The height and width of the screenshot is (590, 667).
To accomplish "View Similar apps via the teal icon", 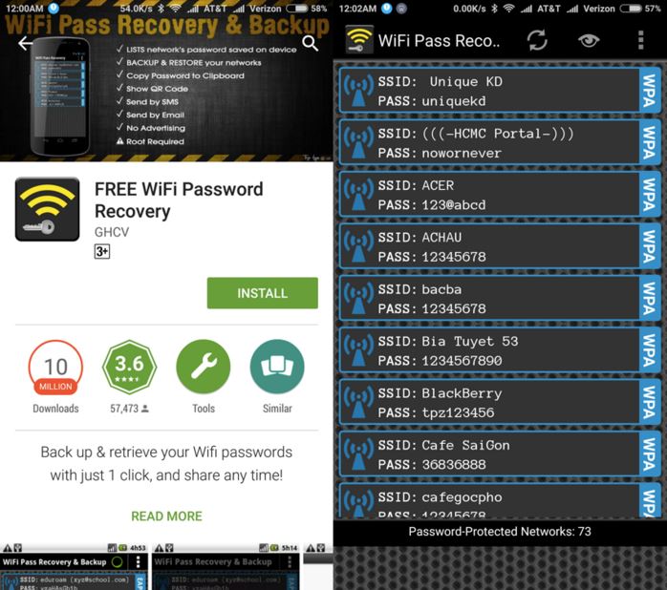I will [277, 367].
